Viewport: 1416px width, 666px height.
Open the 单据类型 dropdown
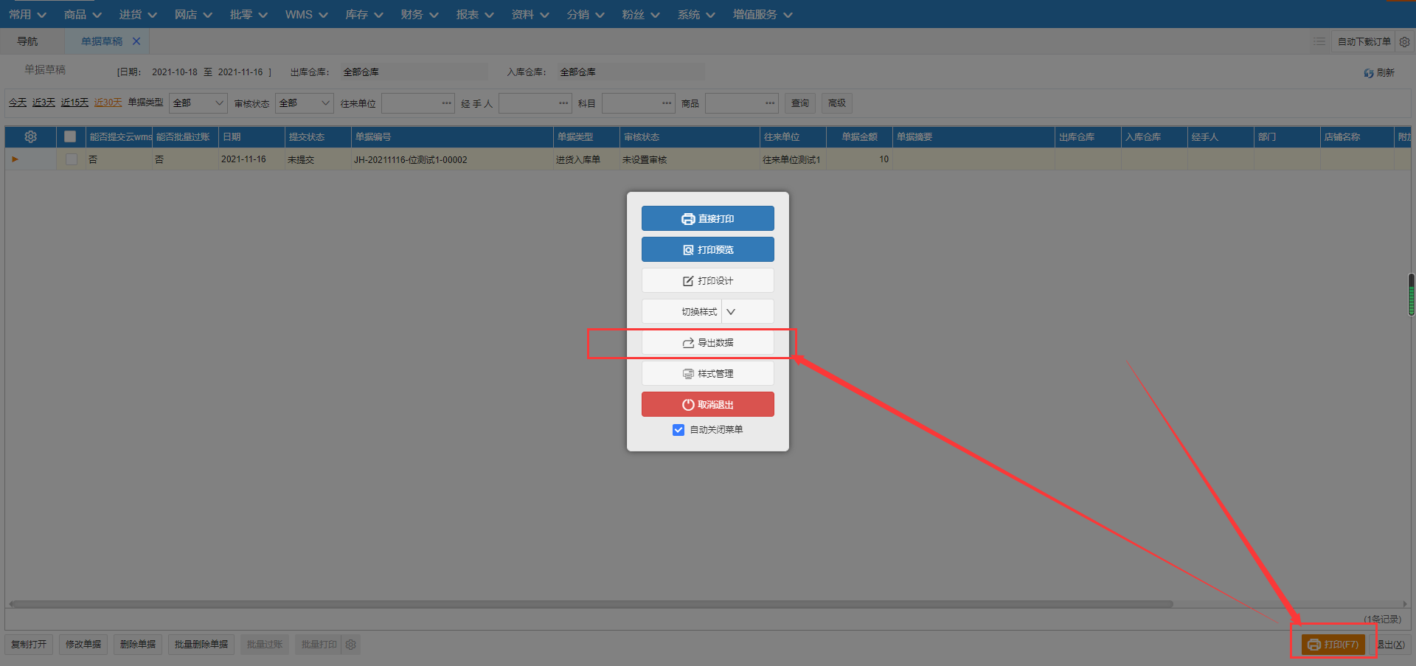click(198, 103)
